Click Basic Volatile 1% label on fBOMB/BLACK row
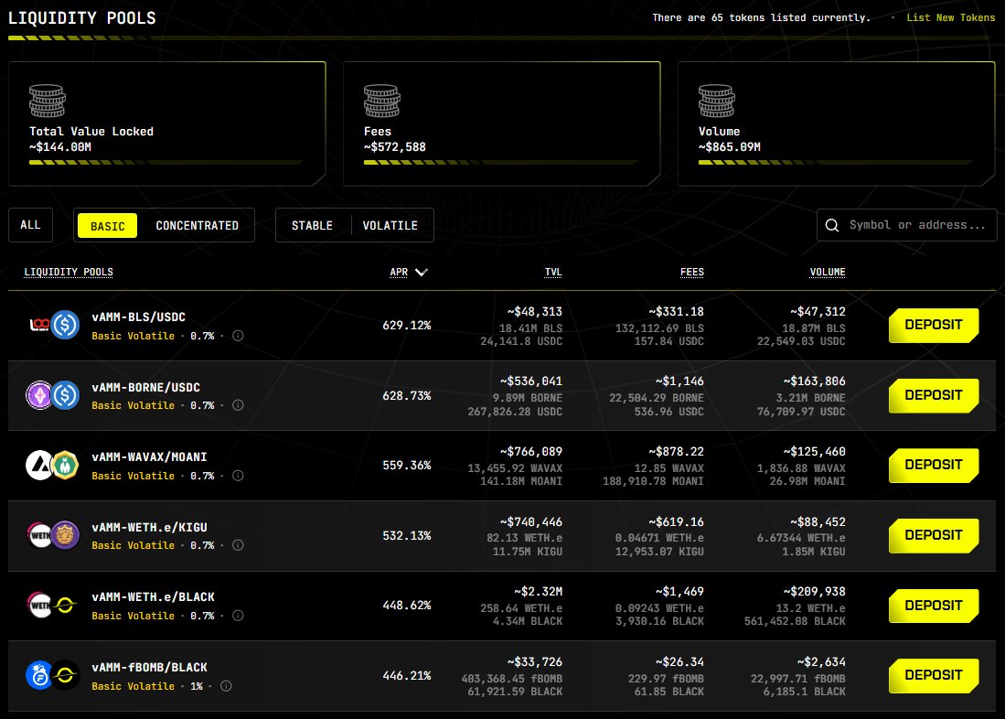 147,686
